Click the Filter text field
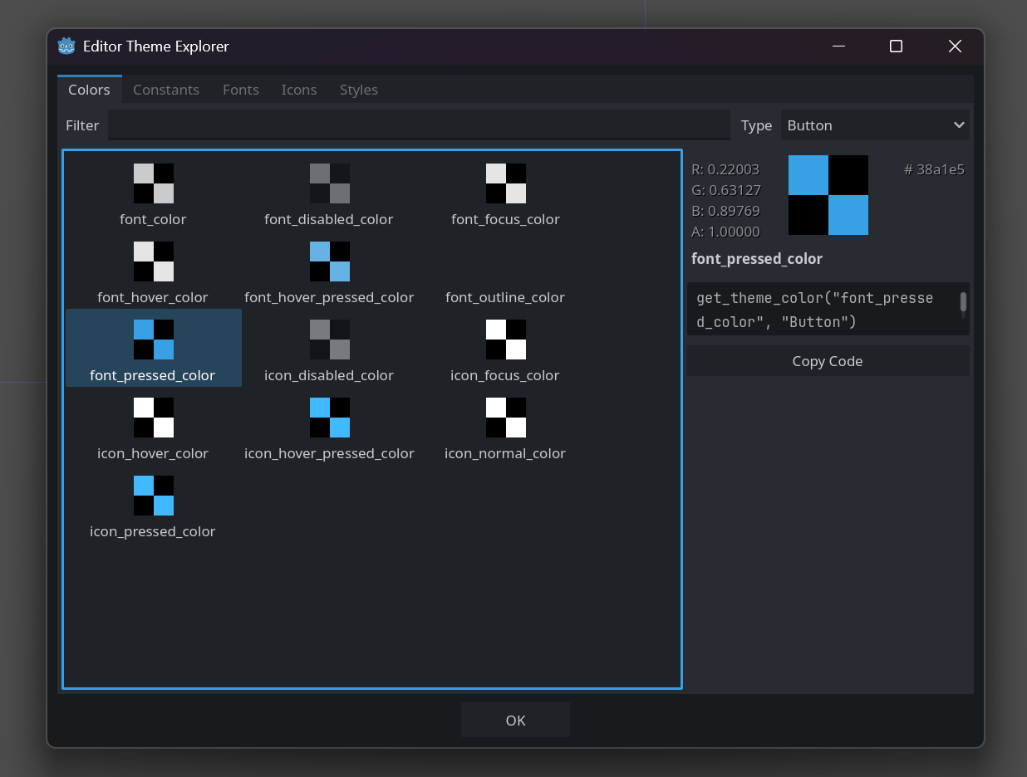 point(419,125)
